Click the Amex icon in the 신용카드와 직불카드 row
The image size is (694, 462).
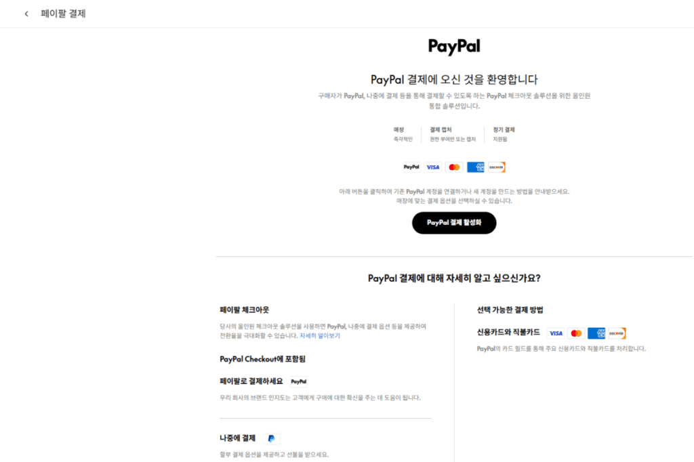click(597, 333)
